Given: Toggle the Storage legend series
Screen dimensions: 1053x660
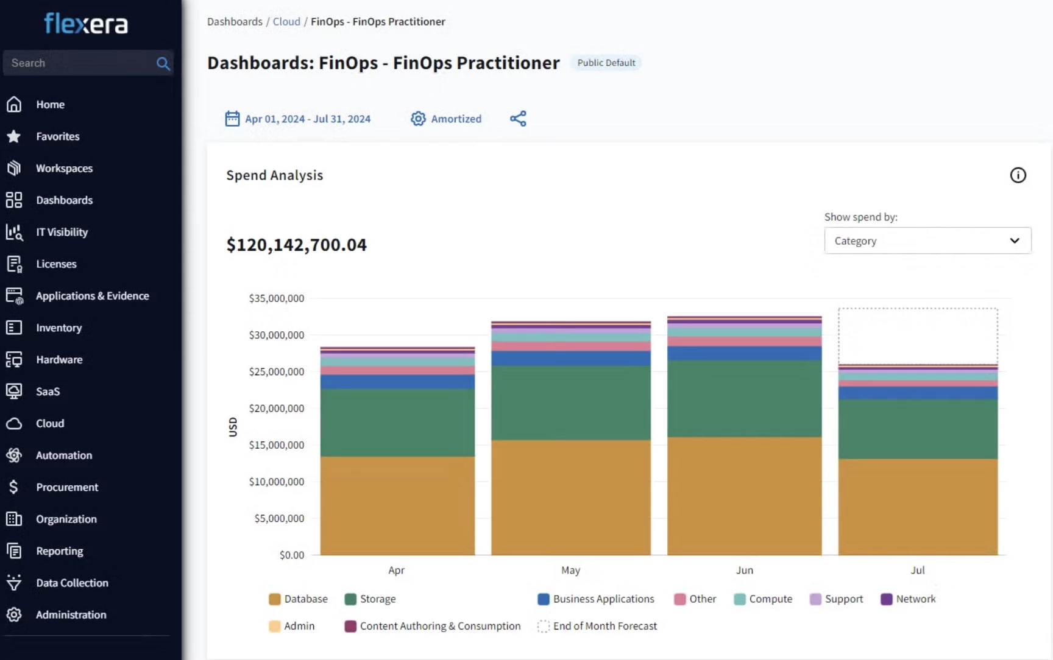Looking at the screenshot, I should (x=370, y=599).
